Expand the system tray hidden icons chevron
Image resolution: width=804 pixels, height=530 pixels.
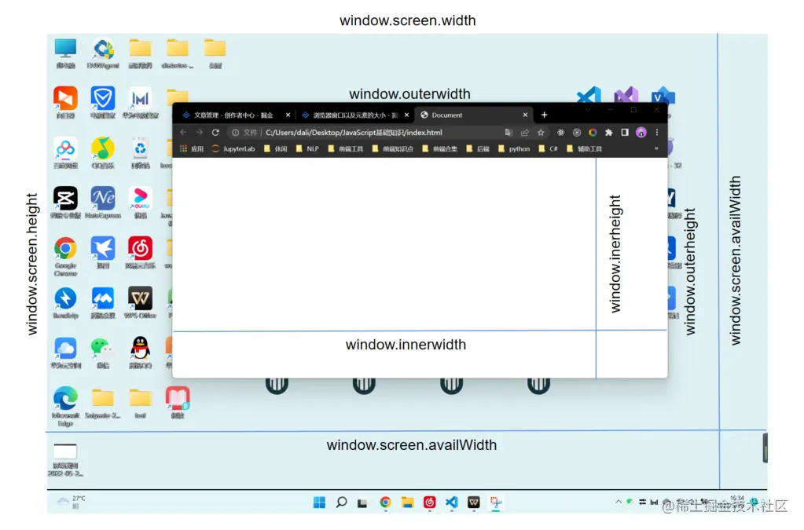(618, 502)
